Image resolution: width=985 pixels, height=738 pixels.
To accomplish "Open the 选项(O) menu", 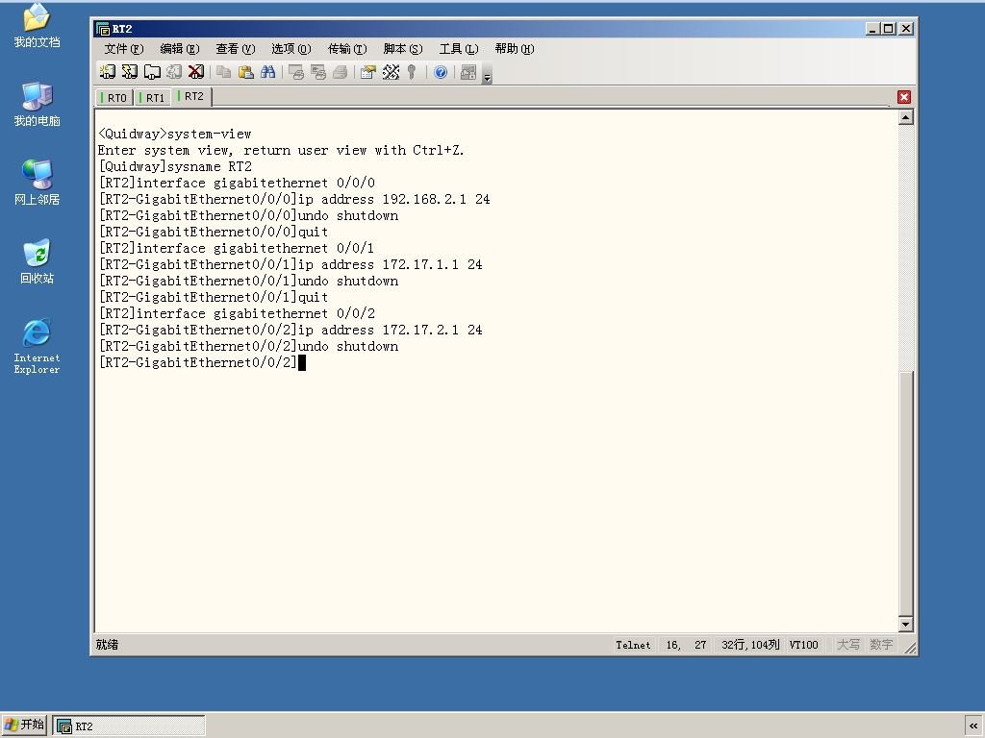I will coord(291,49).
